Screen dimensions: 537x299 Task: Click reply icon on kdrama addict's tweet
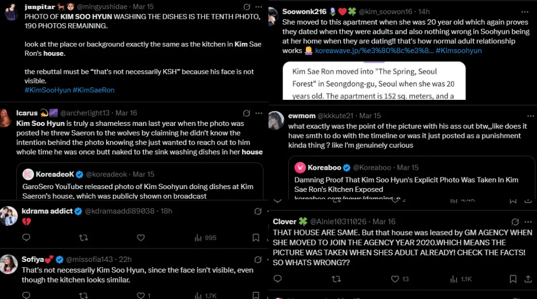point(26,237)
